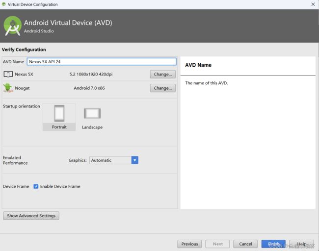The width and height of the screenshot is (319, 251).
Task: Click 'Android Virtual Device (AVD)' header title
Action: coord(68,23)
